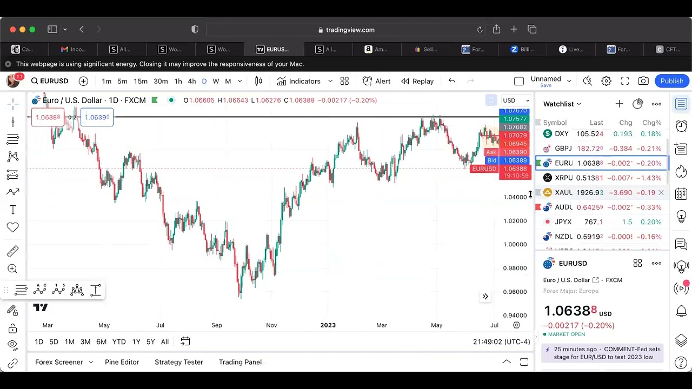Viewport: 692px width, 389px height.
Task: Open the notifications bell in the right sidebar
Action: [x=681, y=312]
